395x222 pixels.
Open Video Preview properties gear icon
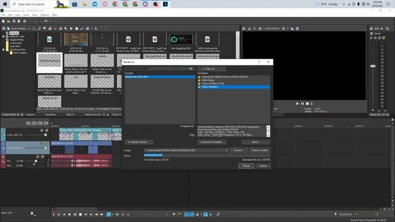pyautogui.click(x=244, y=29)
